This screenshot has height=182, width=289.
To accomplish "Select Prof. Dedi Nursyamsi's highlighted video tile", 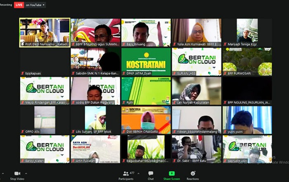I will point(45,32).
